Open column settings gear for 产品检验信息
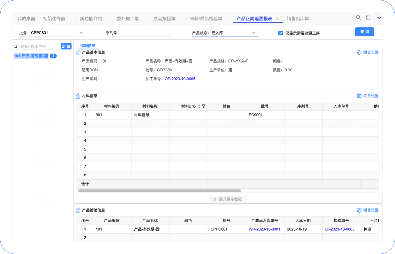The width and height of the screenshot is (395, 254). coord(359,210)
